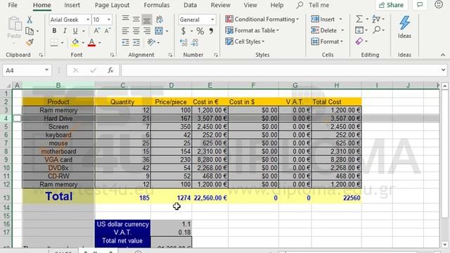Align text left in cells

[125, 31]
